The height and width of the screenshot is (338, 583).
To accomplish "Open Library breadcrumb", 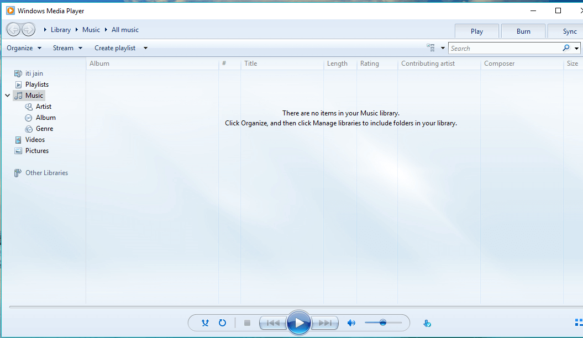I will click(x=61, y=30).
